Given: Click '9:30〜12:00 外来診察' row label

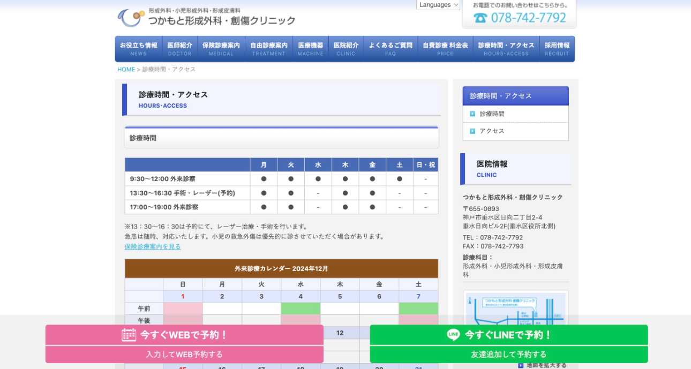Looking at the screenshot, I should [162, 179].
